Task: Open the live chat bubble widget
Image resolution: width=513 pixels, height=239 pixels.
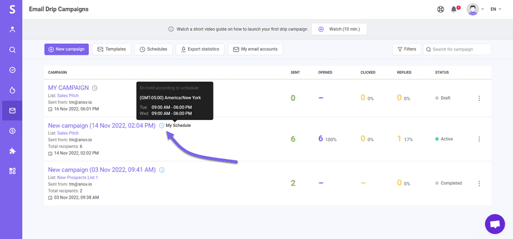Action: tap(495, 224)
